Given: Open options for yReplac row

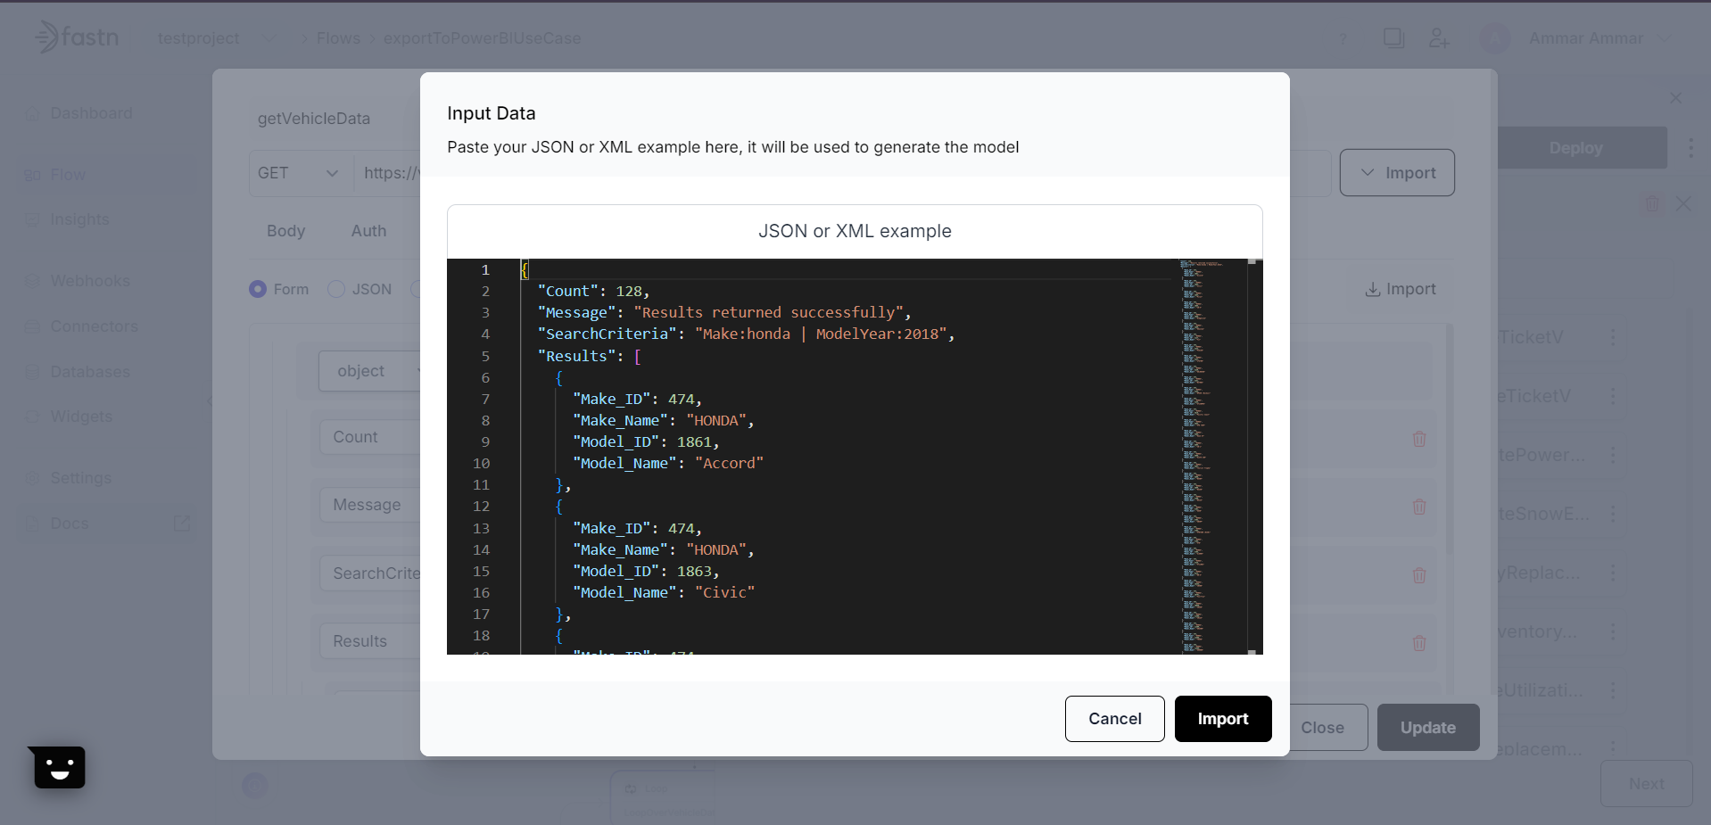Looking at the screenshot, I should (x=1613, y=573).
